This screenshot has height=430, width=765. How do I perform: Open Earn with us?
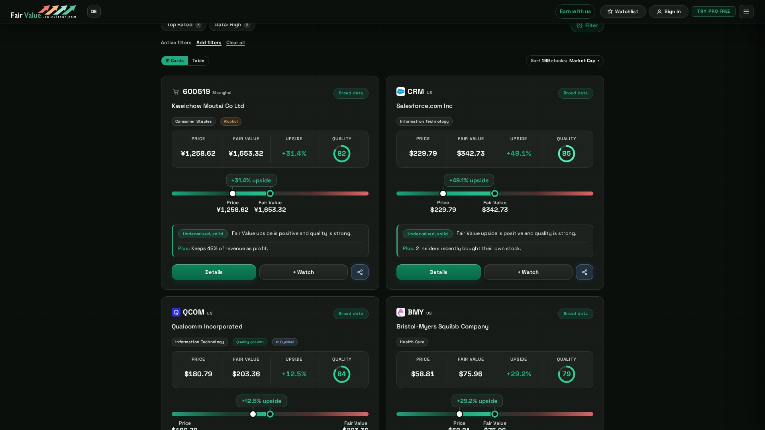pyautogui.click(x=575, y=12)
